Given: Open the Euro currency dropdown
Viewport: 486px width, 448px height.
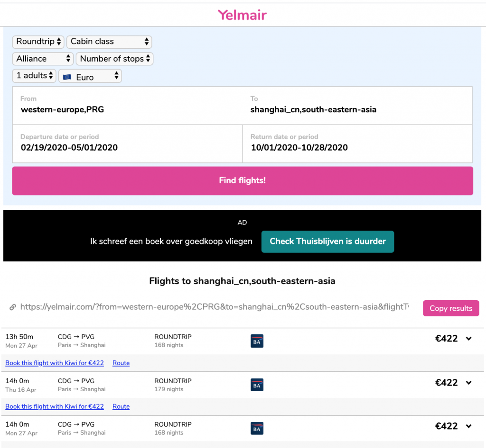Looking at the screenshot, I should [x=90, y=76].
